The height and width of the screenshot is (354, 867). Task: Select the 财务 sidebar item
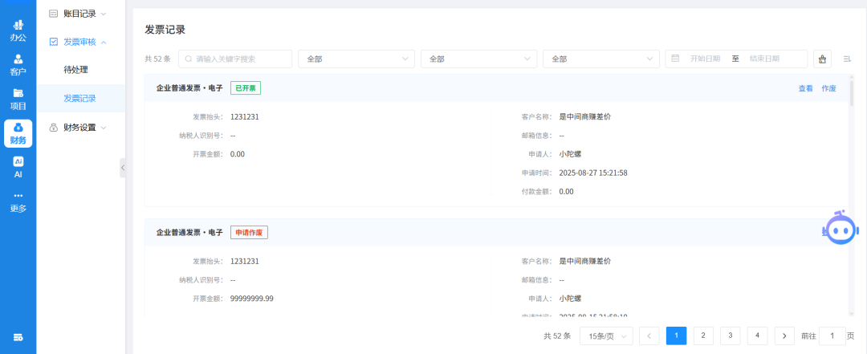click(x=18, y=133)
